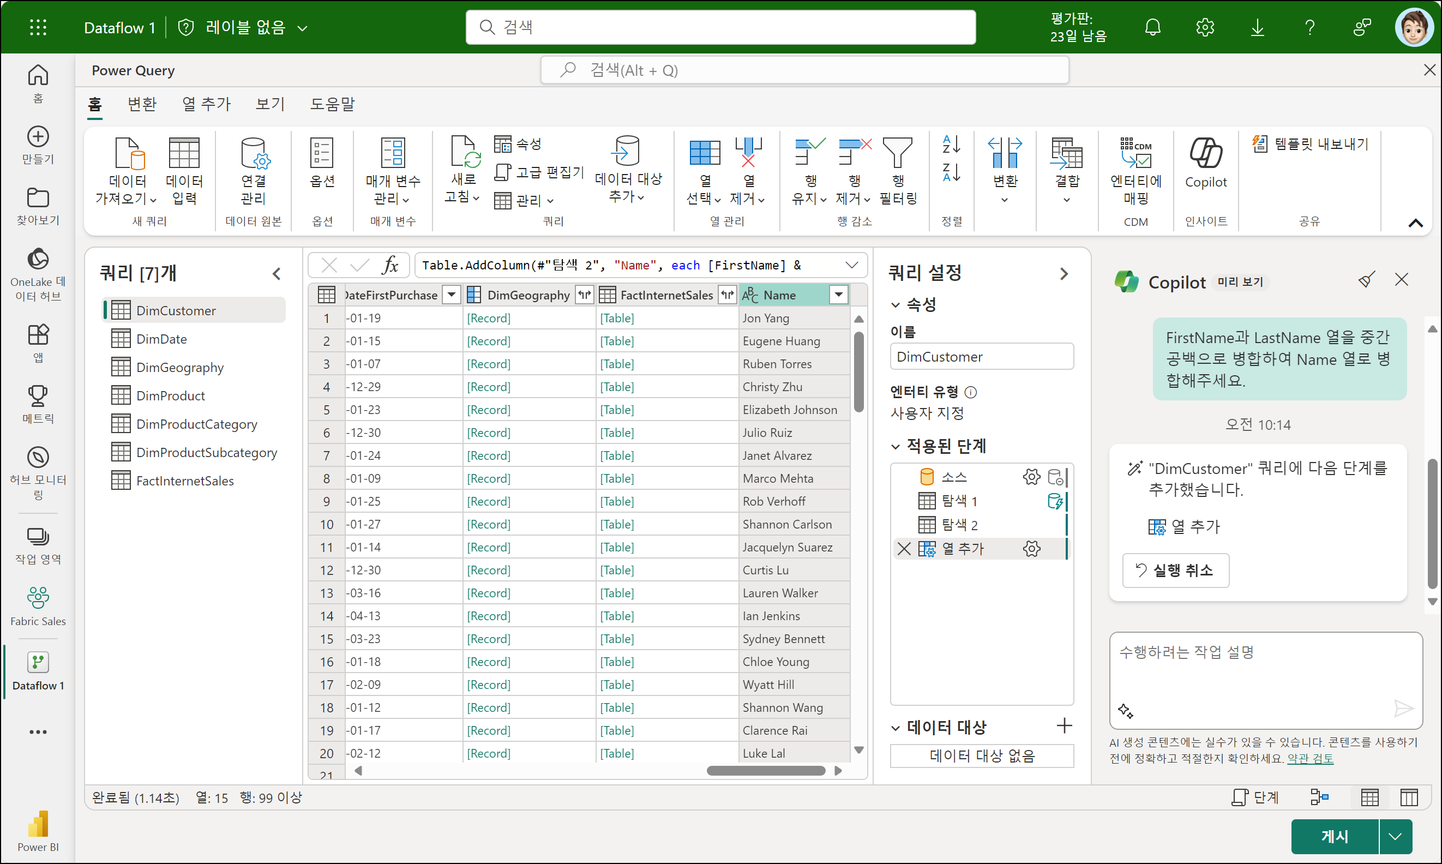Switch to schema view in status bar

coord(1409,797)
